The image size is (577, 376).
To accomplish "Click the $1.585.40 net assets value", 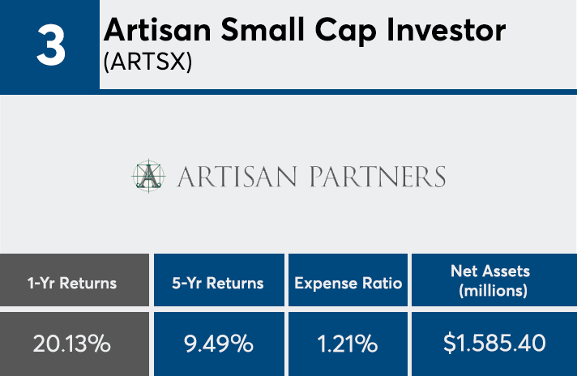I will click(494, 344).
